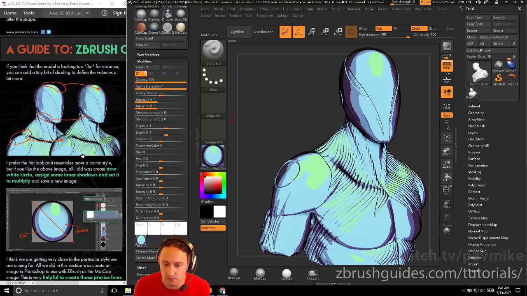This screenshot has height=296, width=527.
Task: Toggle the Transp transparency button
Action: (x=447, y=204)
